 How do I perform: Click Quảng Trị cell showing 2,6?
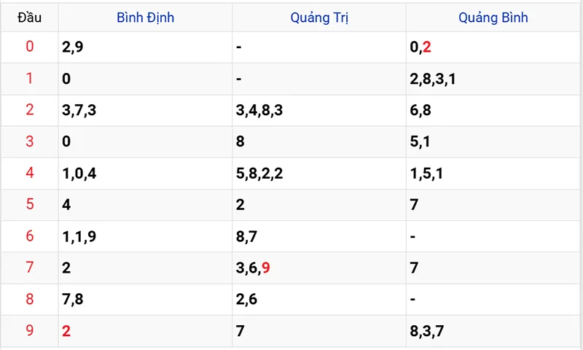click(x=246, y=299)
